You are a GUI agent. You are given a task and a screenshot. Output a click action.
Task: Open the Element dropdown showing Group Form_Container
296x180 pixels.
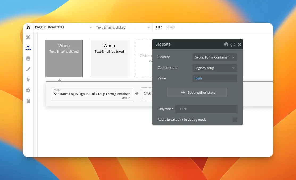(214, 57)
